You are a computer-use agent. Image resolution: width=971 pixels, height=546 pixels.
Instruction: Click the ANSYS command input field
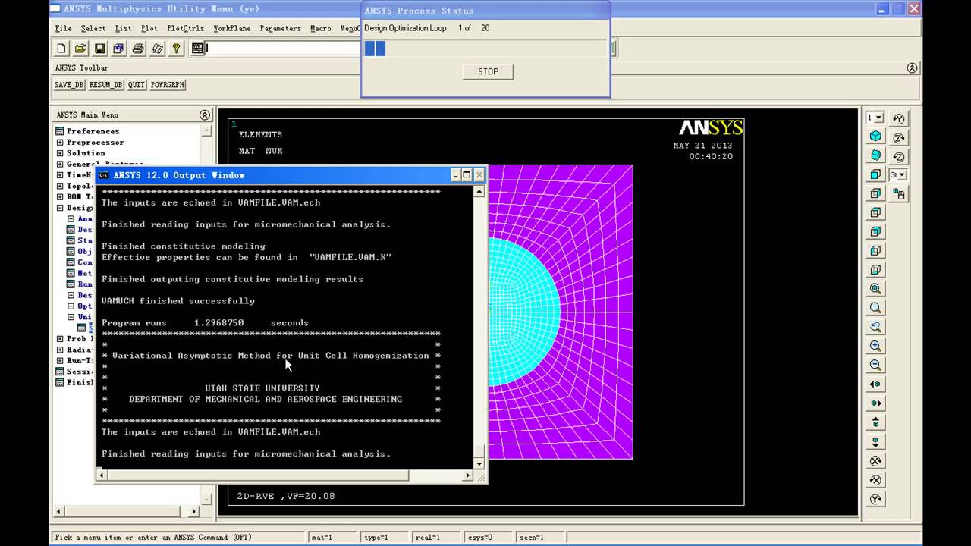[281, 49]
